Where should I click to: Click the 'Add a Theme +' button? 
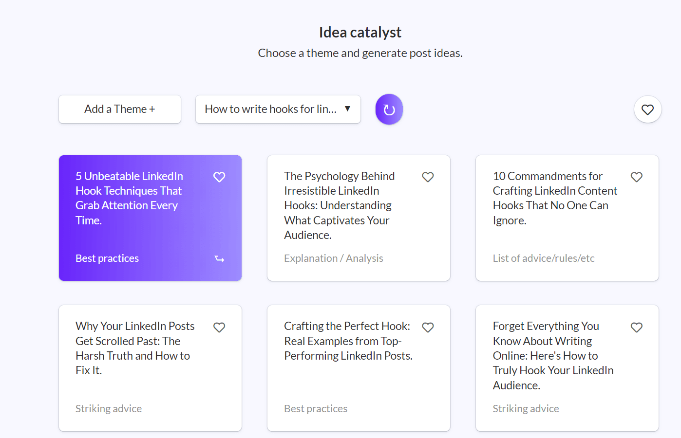[120, 109]
